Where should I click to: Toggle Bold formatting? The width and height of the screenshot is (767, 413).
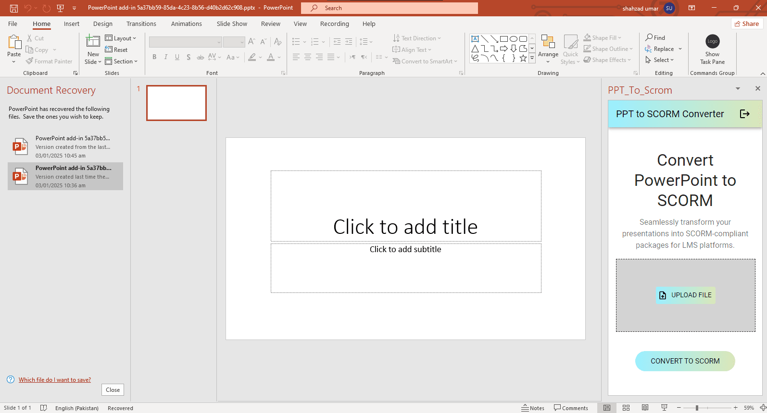coord(154,57)
